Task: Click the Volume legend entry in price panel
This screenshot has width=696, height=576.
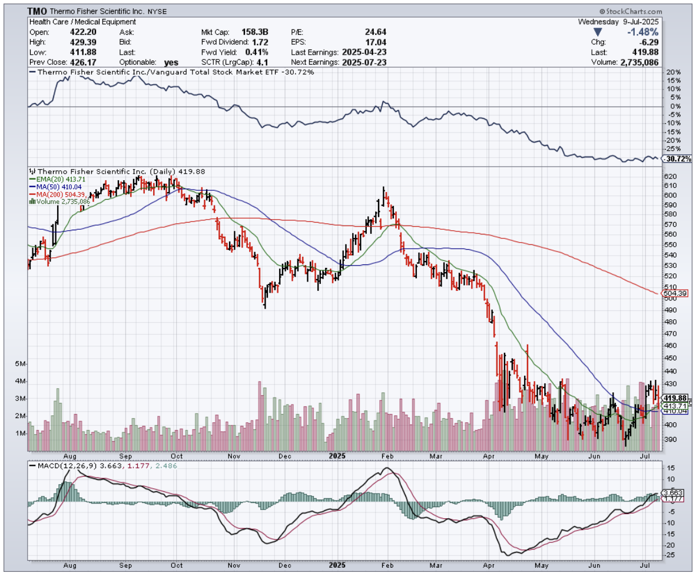Action: (x=56, y=201)
